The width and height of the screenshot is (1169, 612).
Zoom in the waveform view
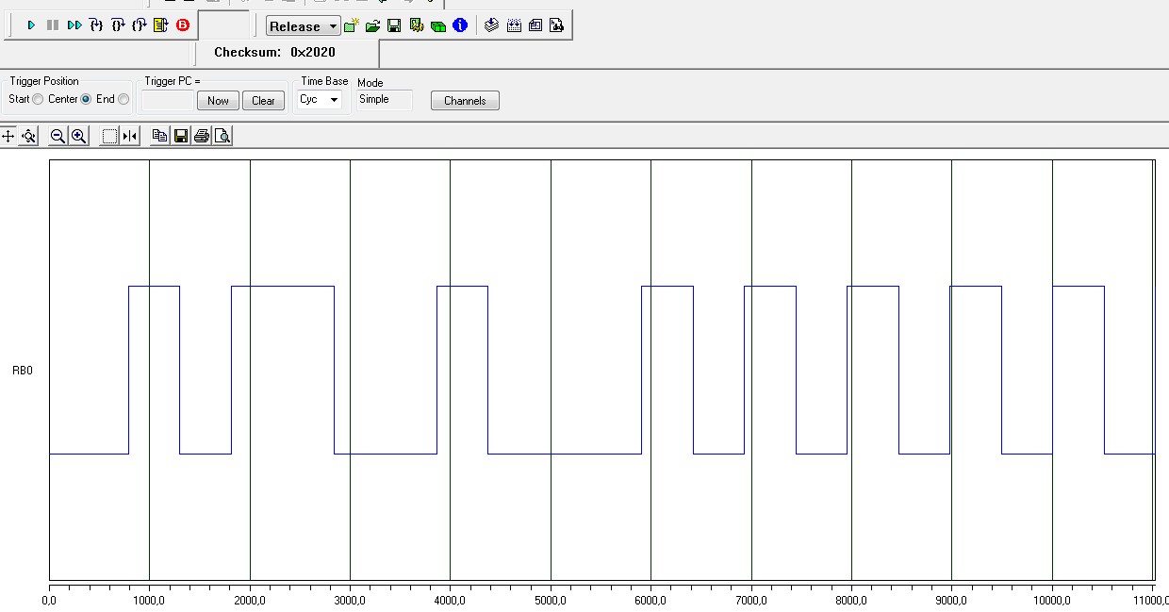79,136
